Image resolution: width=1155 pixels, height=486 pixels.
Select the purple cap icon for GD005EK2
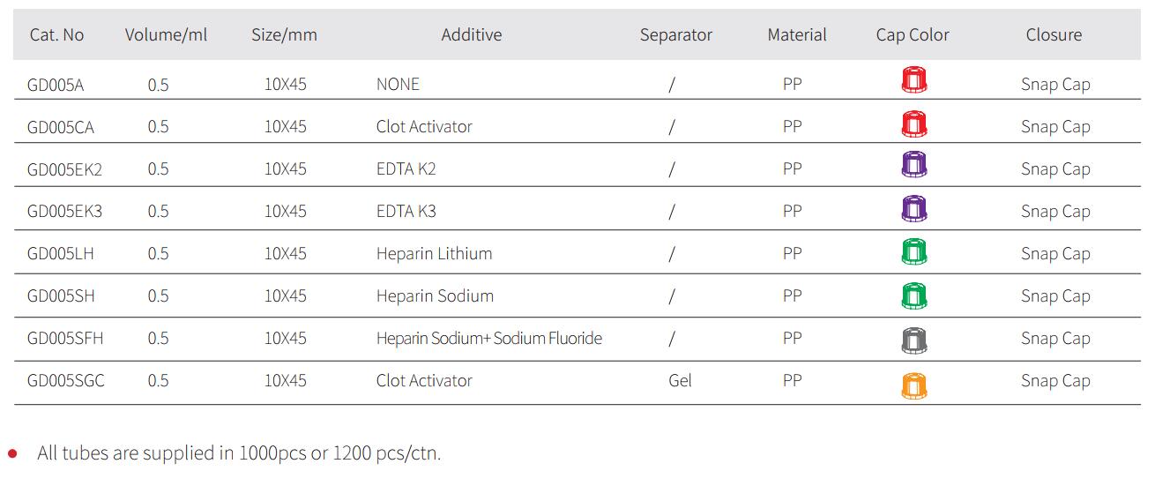913,166
